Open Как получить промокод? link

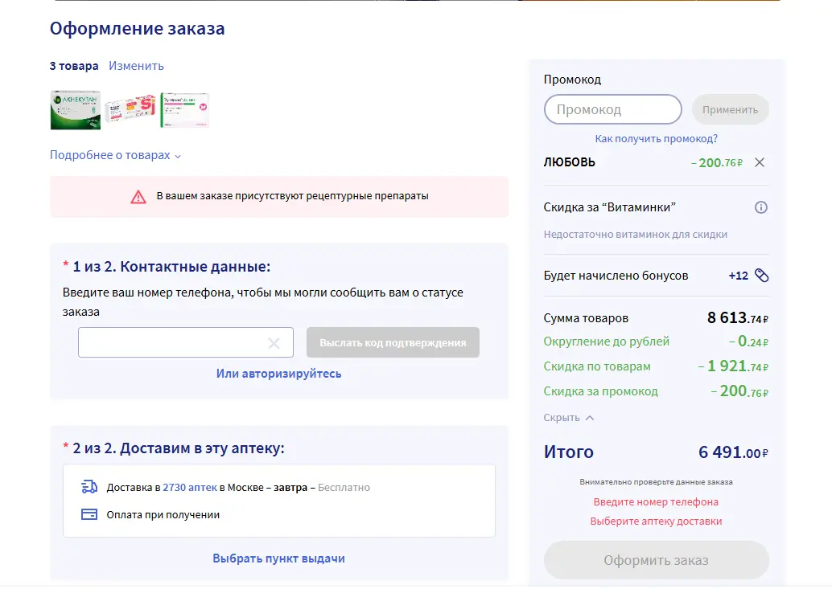click(x=656, y=139)
